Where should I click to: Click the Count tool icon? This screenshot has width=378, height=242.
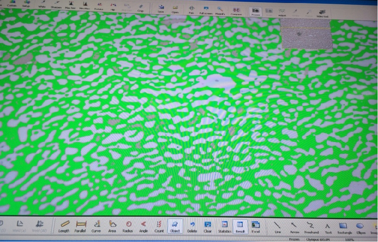point(159,226)
